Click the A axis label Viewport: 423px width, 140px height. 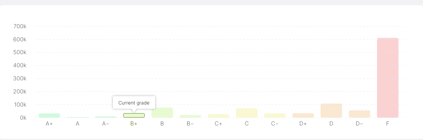tap(78, 124)
